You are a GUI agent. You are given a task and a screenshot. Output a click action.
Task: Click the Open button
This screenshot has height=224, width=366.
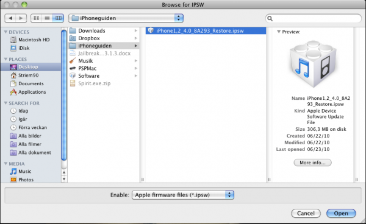341,213
